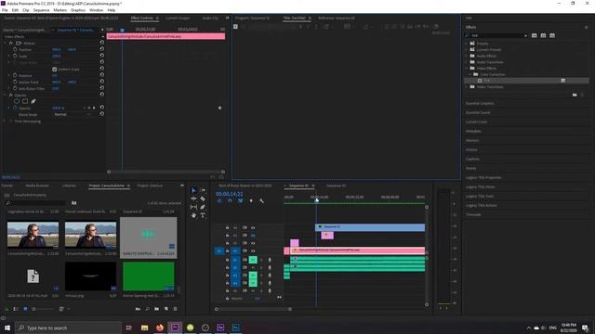This screenshot has height=334, width=595.
Task: Open Firefox from the Windows taskbar
Action: click(160, 328)
